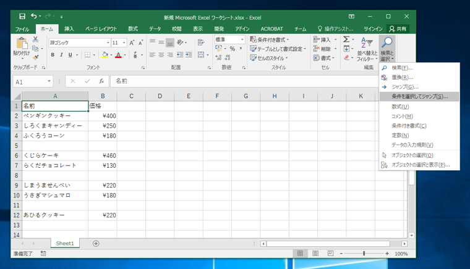Expand the 挿入 cells dropdown

[335, 39]
